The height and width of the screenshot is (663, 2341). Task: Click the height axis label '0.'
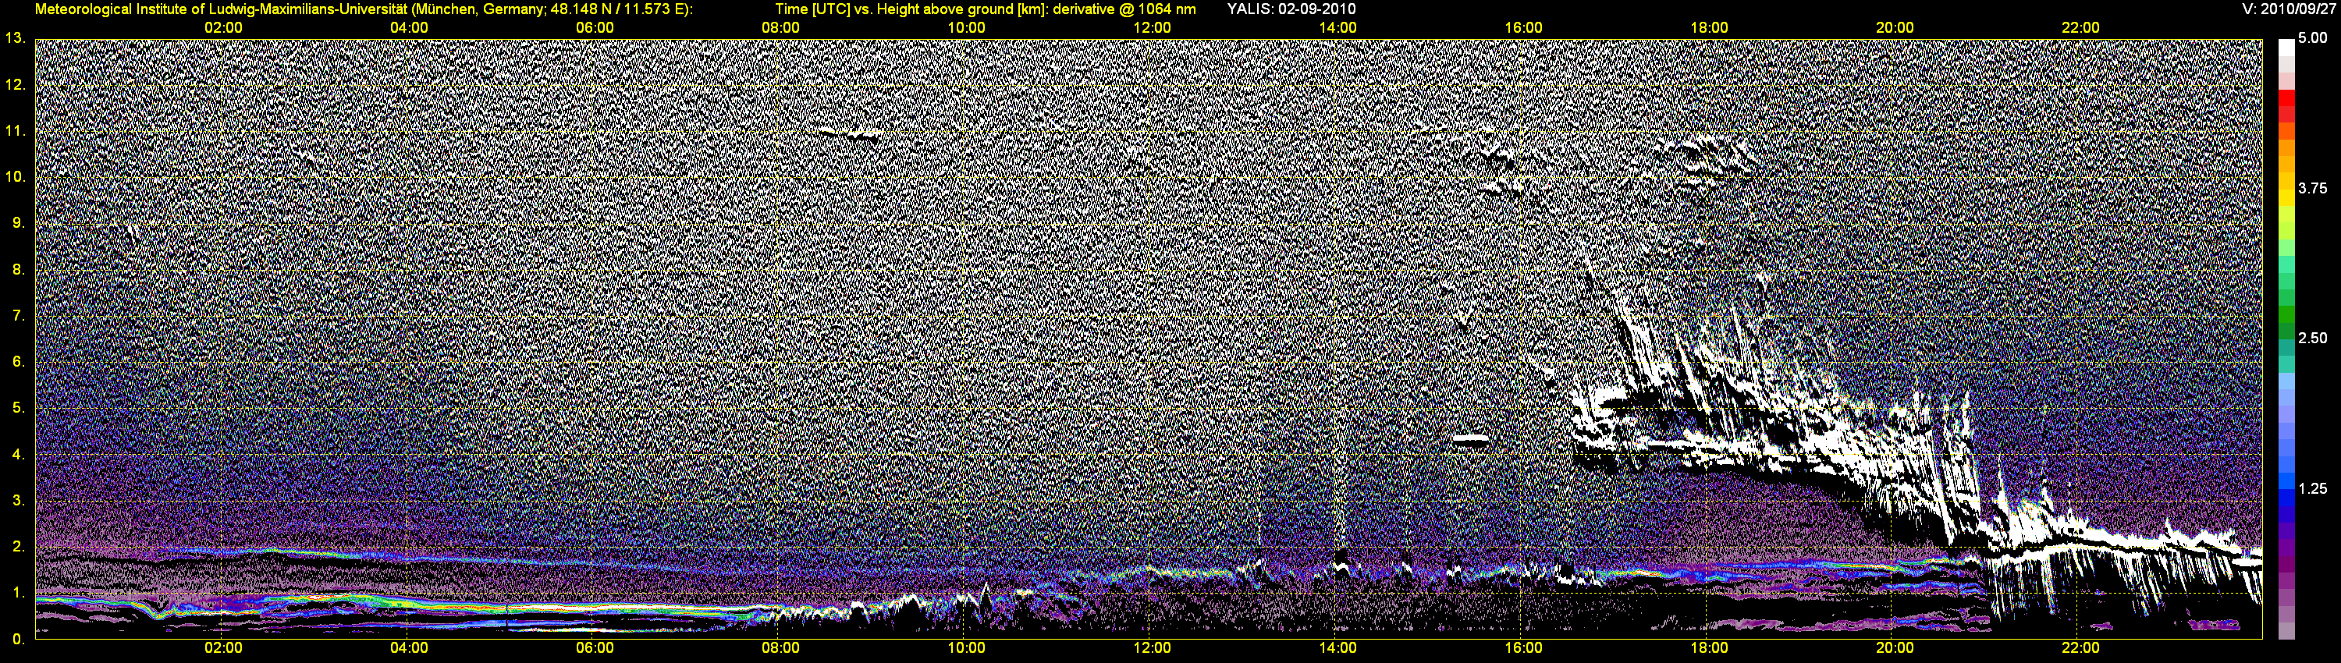[x=19, y=640]
